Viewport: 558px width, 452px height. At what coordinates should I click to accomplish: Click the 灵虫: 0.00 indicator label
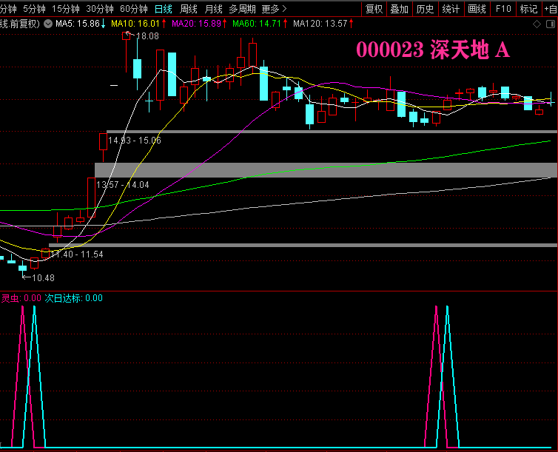(x=21, y=298)
